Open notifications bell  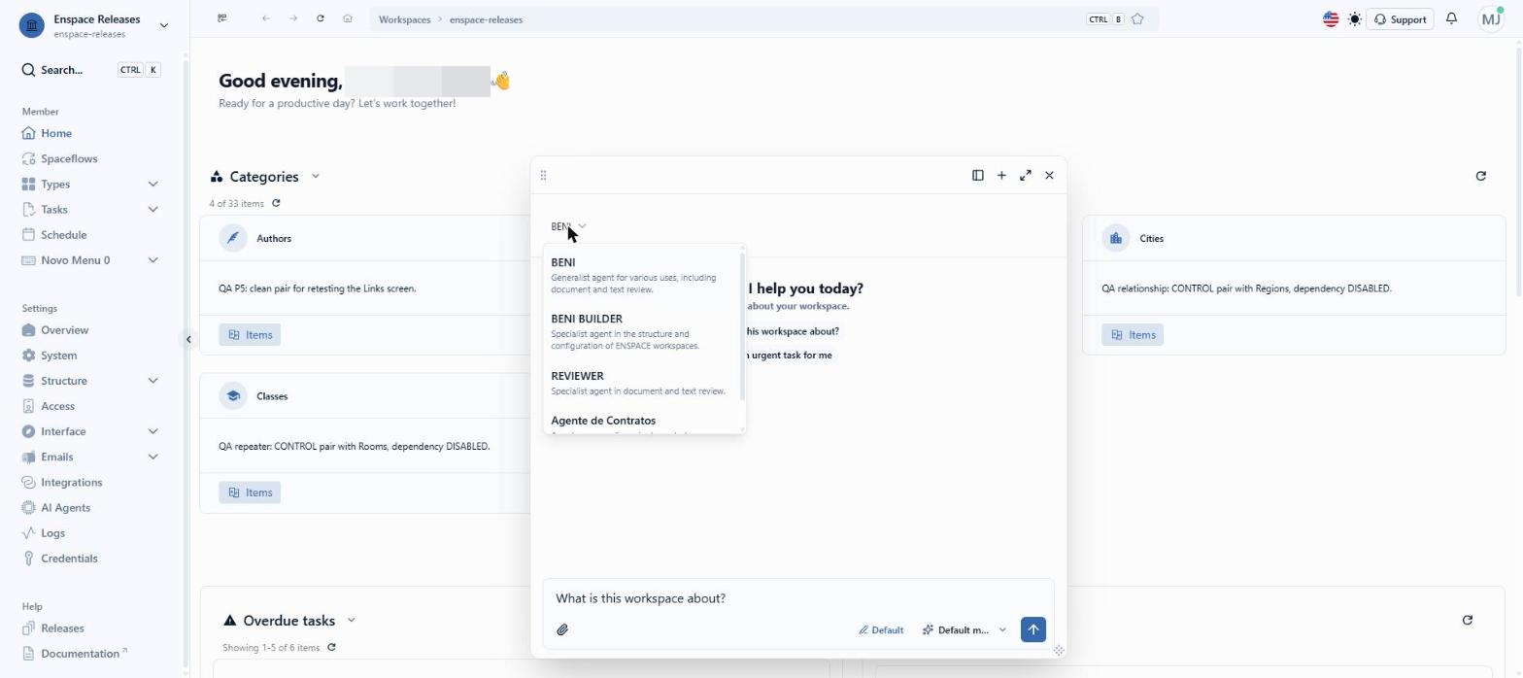click(x=1451, y=18)
